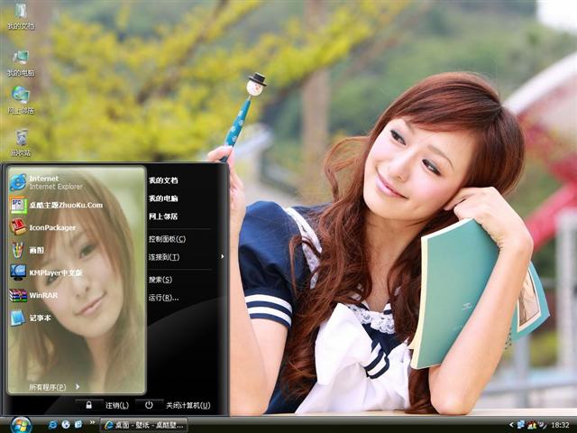The image size is (577, 433).
Task: Expand quick launch overflow chevron
Action: [x=92, y=422]
